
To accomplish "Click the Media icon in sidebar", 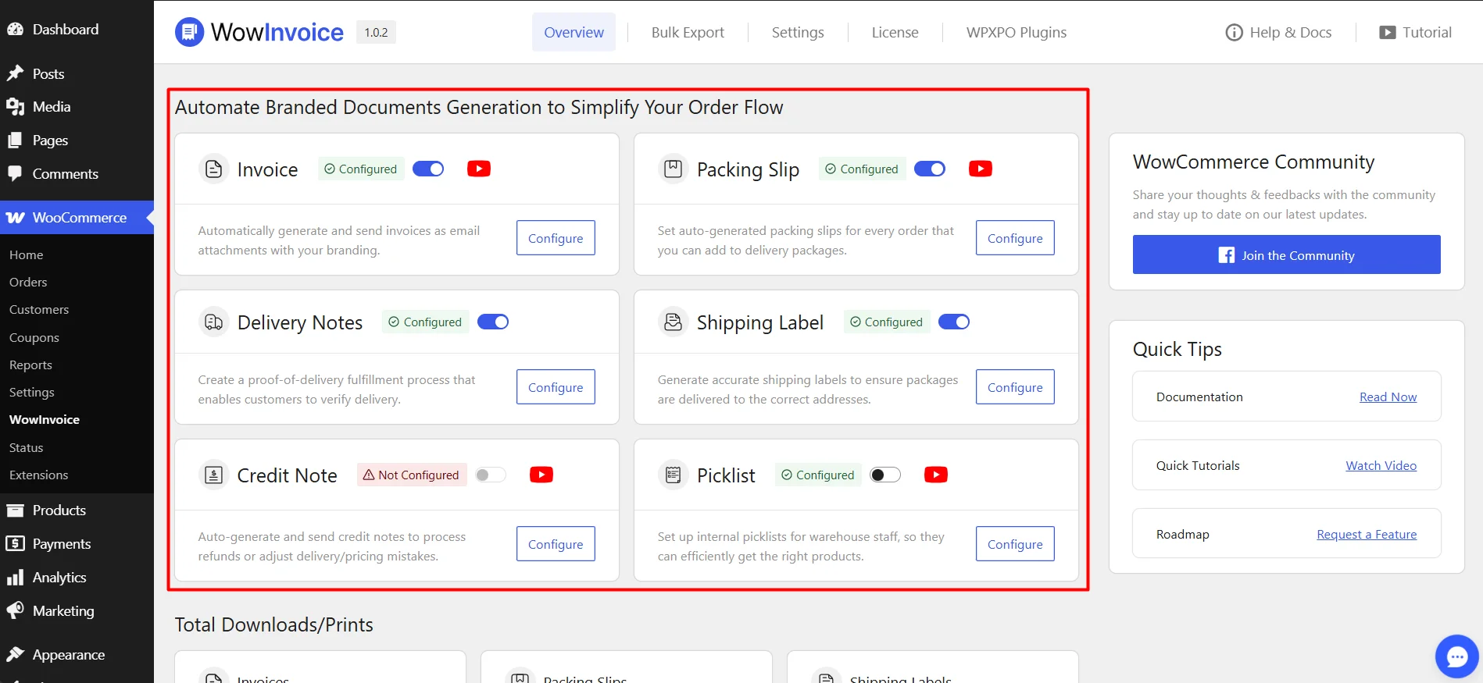I will pos(15,107).
